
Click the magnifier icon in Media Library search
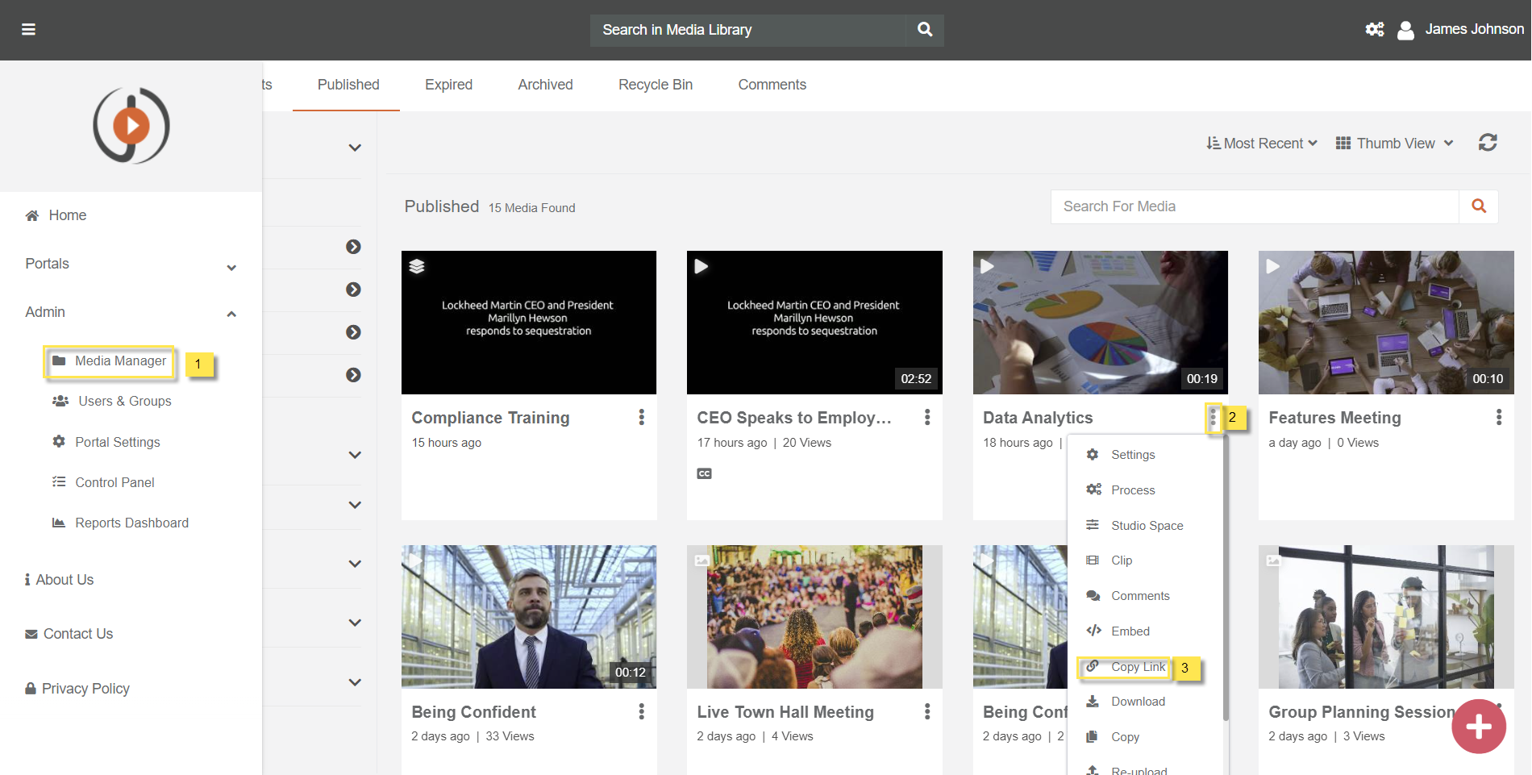(x=925, y=30)
